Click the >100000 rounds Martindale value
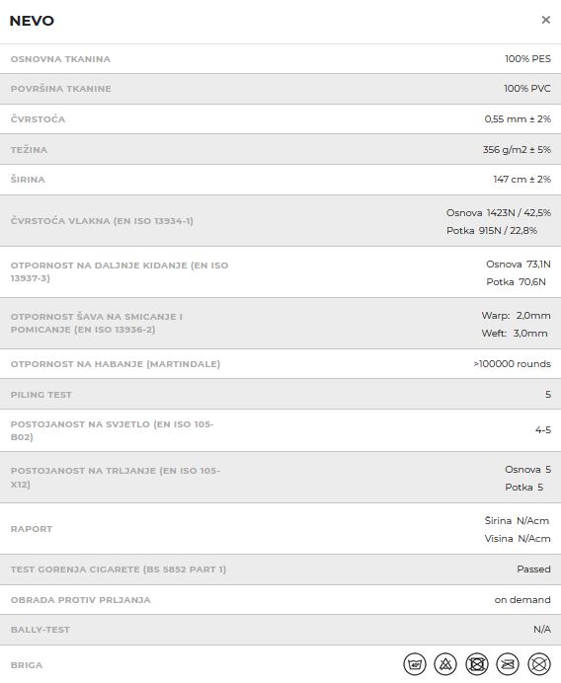 tap(513, 364)
